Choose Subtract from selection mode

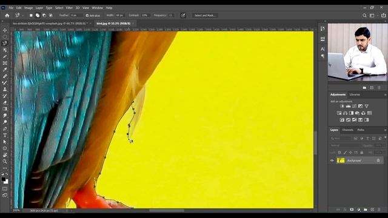click(44, 15)
